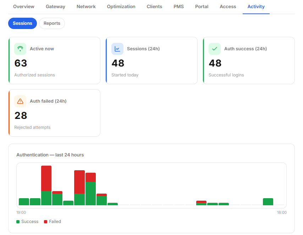Image resolution: width=303 pixels, height=235 pixels.
Task: Click the 'Started today' caption
Action: [125, 75]
